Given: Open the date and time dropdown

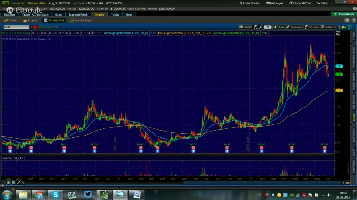Looking at the screenshot, I should point(59,3).
